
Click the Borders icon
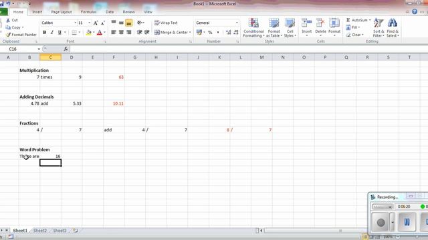74,33
